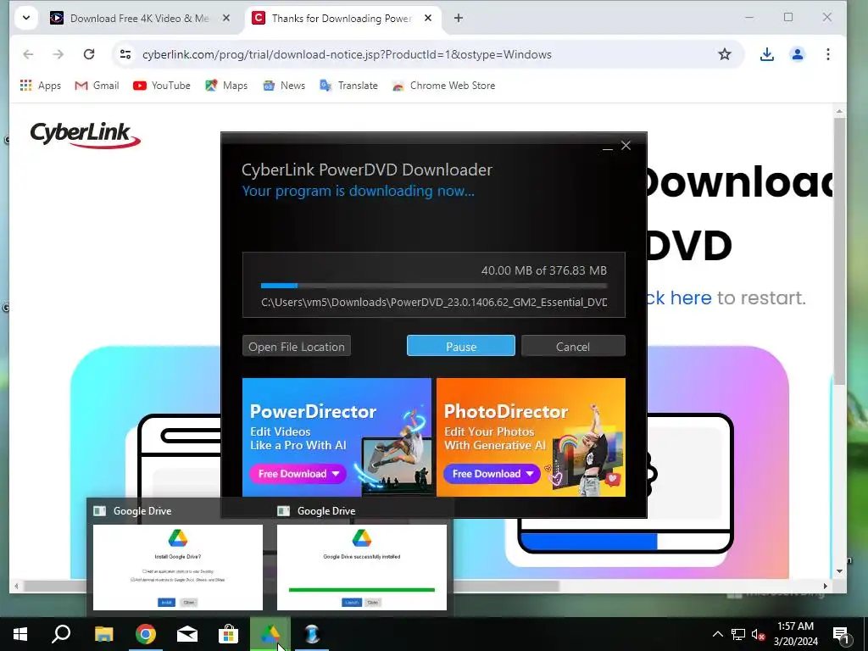The image size is (868, 651).
Task: Reload the CyberLink page
Action: [x=88, y=54]
